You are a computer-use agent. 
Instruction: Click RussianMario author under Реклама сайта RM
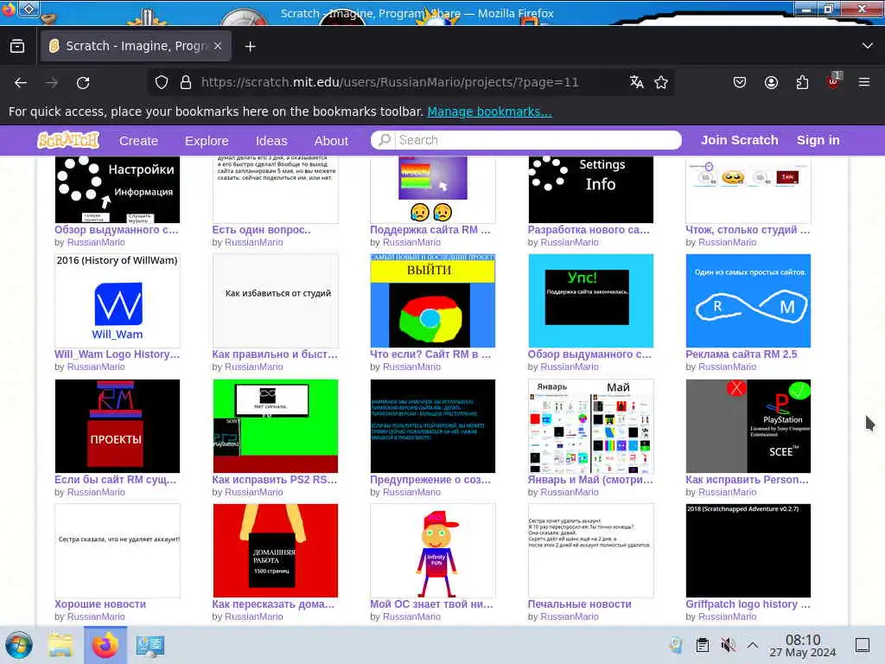click(727, 367)
